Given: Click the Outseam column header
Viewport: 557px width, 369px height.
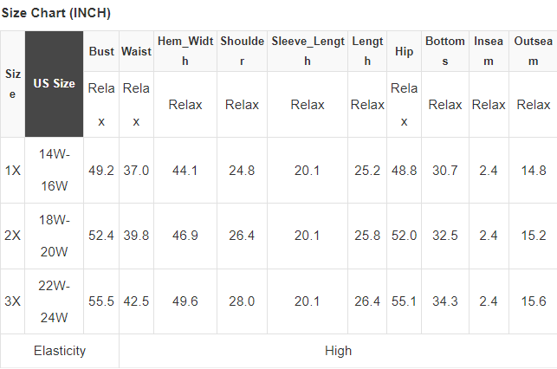Looking at the screenshot, I should coord(534,51).
